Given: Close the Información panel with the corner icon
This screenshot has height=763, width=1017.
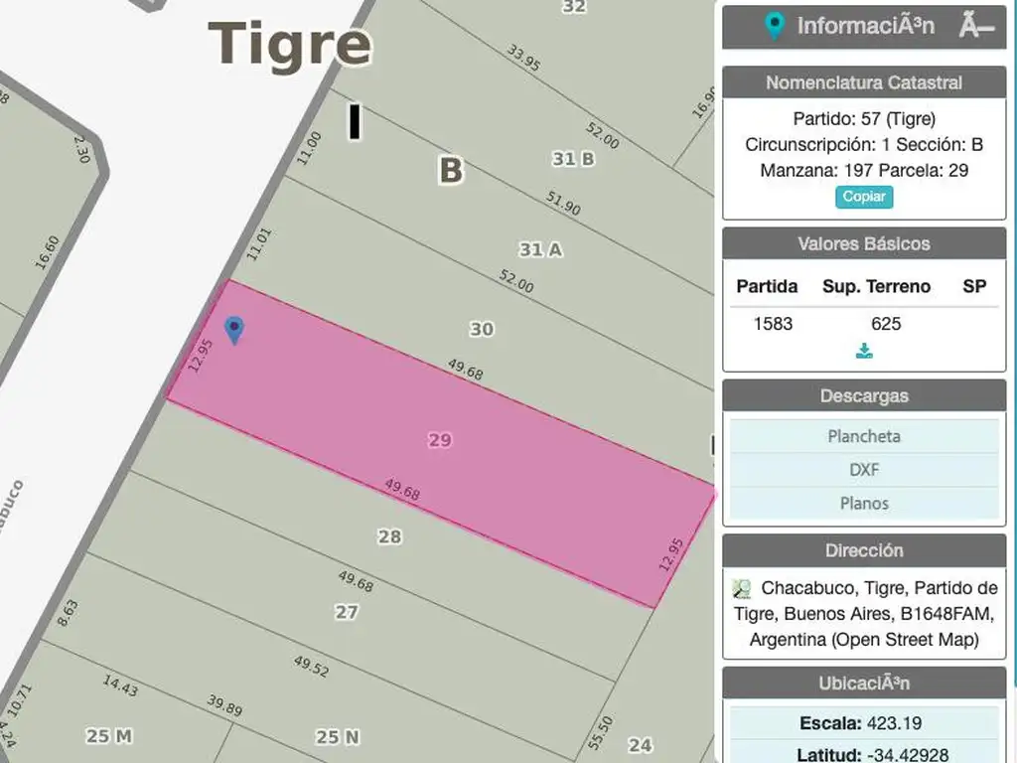Looking at the screenshot, I should (976, 27).
